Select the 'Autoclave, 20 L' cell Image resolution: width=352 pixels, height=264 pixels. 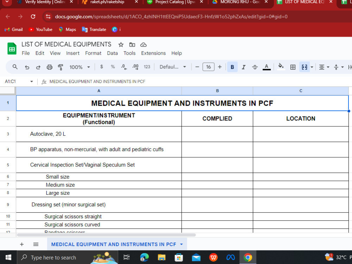coord(99,134)
